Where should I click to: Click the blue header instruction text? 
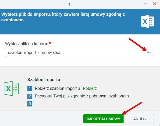63,17
